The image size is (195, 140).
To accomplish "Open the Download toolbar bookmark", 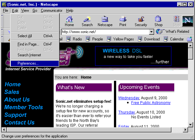I will (x=149, y=39).
